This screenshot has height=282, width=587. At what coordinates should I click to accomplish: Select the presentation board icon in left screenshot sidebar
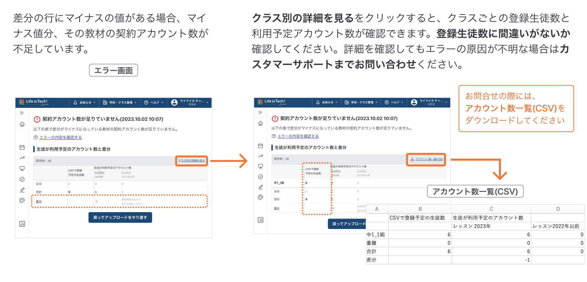[x=22, y=169]
